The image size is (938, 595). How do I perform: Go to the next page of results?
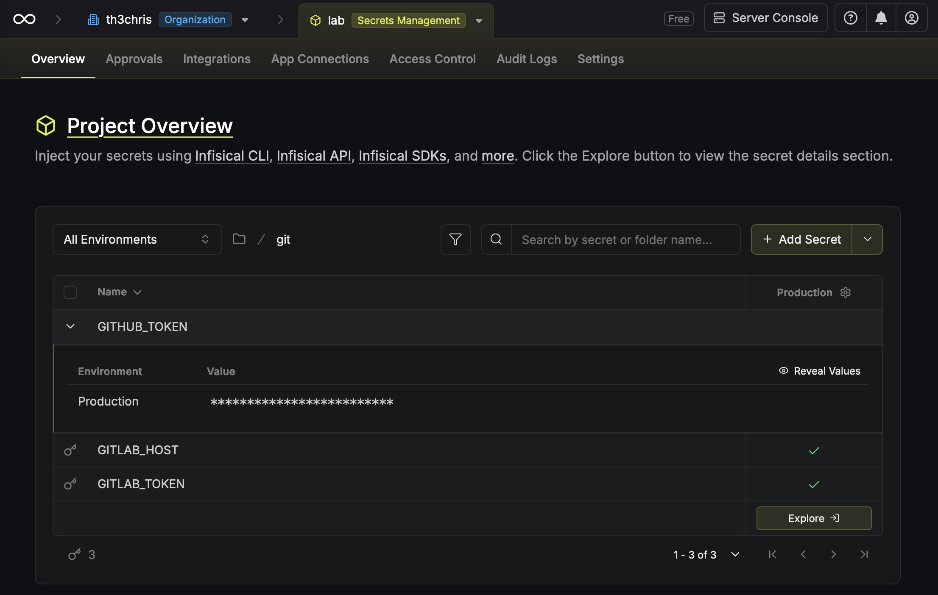point(834,554)
